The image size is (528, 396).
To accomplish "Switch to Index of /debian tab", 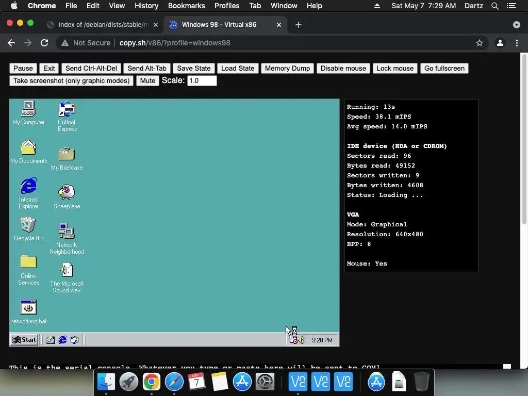I will [x=103, y=25].
